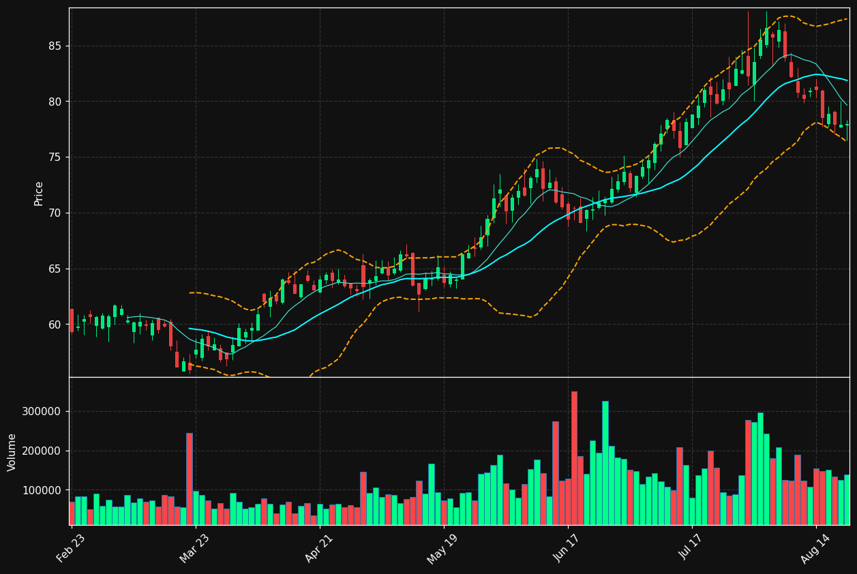Click the tallest volume bar near Jun 17
This screenshot has height=574, width=857.
574,458
